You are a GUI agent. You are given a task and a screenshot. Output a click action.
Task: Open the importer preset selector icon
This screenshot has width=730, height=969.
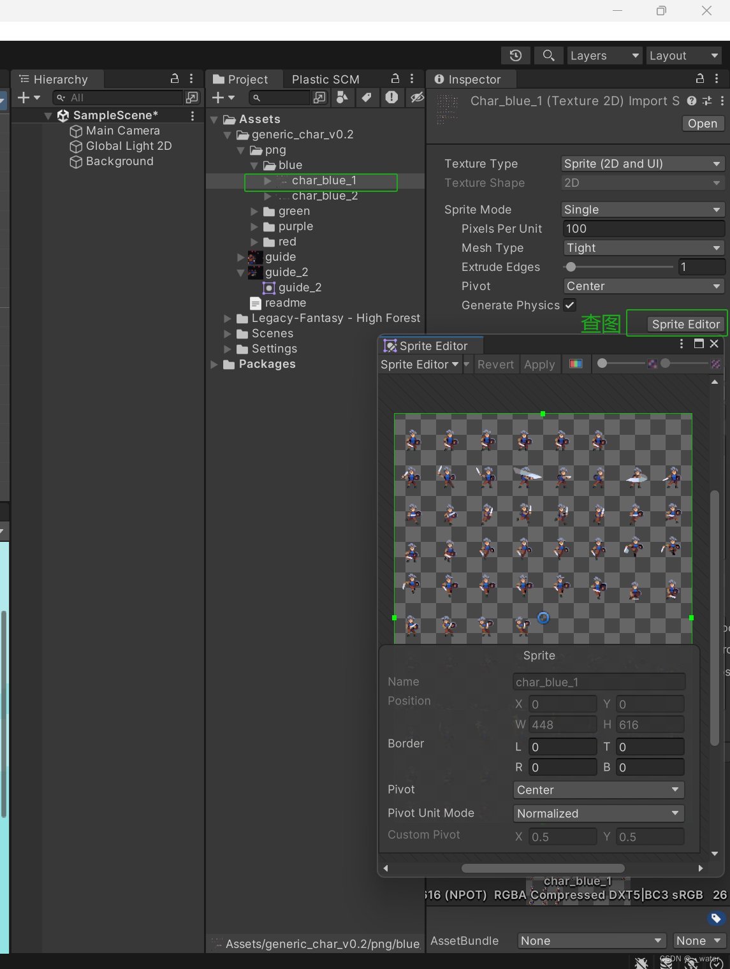[x=707, y=101]
